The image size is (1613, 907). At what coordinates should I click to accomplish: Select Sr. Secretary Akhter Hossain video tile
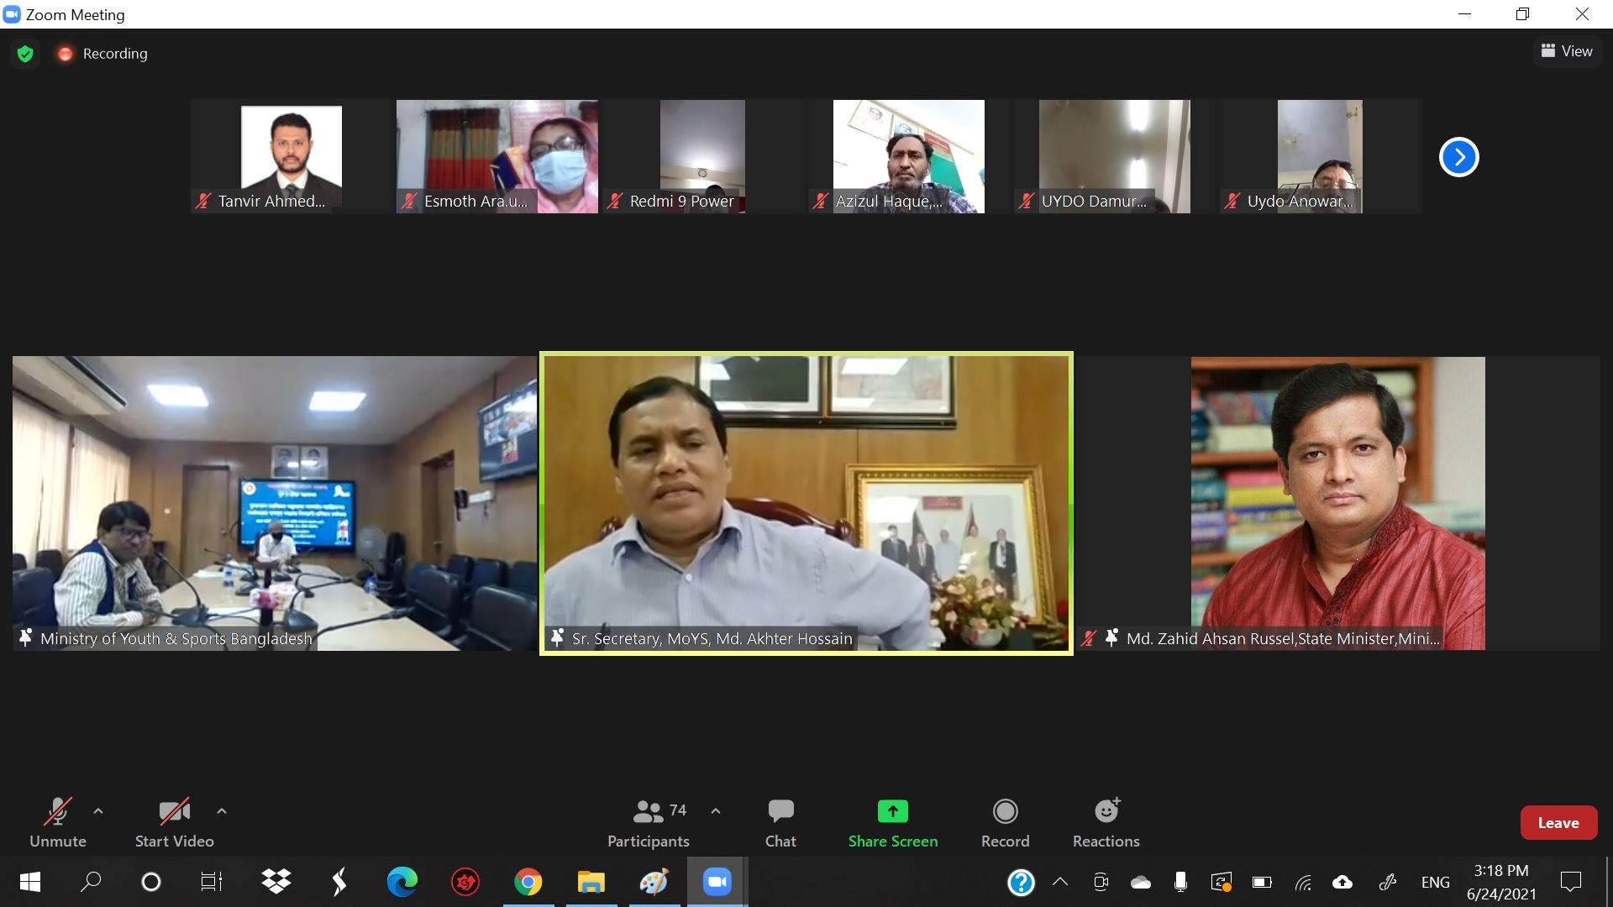(806, 503)
